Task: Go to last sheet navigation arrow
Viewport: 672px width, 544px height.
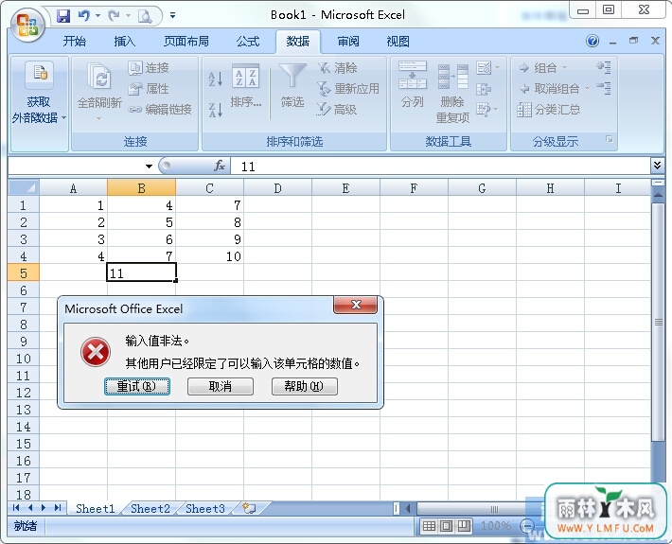Action: pos(58,508)
